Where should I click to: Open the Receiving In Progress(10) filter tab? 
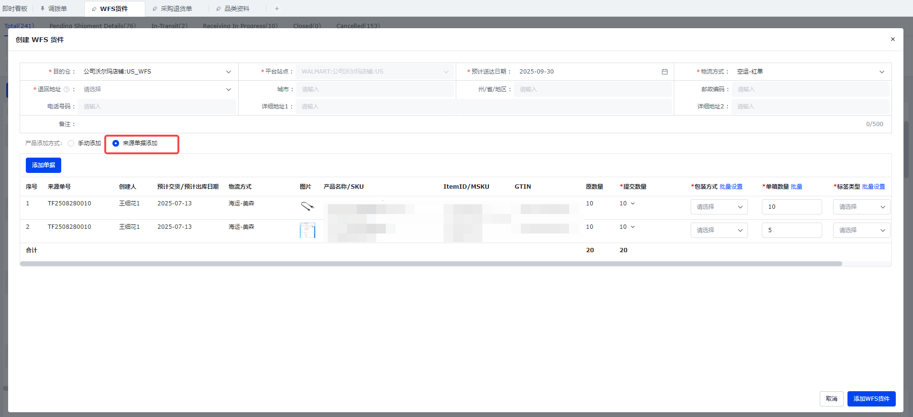(x=240, y=26)
